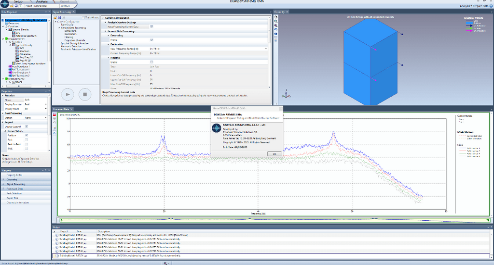494x265 pixels.
Task: Enable the Filtering checkbox
Action: [x=151, y=62]
